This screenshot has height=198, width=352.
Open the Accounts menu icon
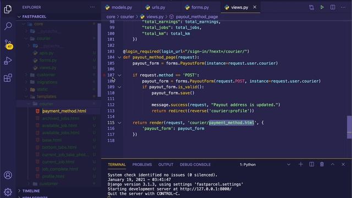8,175
